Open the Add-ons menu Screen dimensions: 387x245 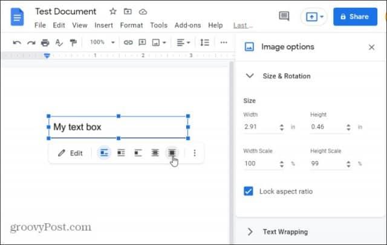(x=187, y=25)
